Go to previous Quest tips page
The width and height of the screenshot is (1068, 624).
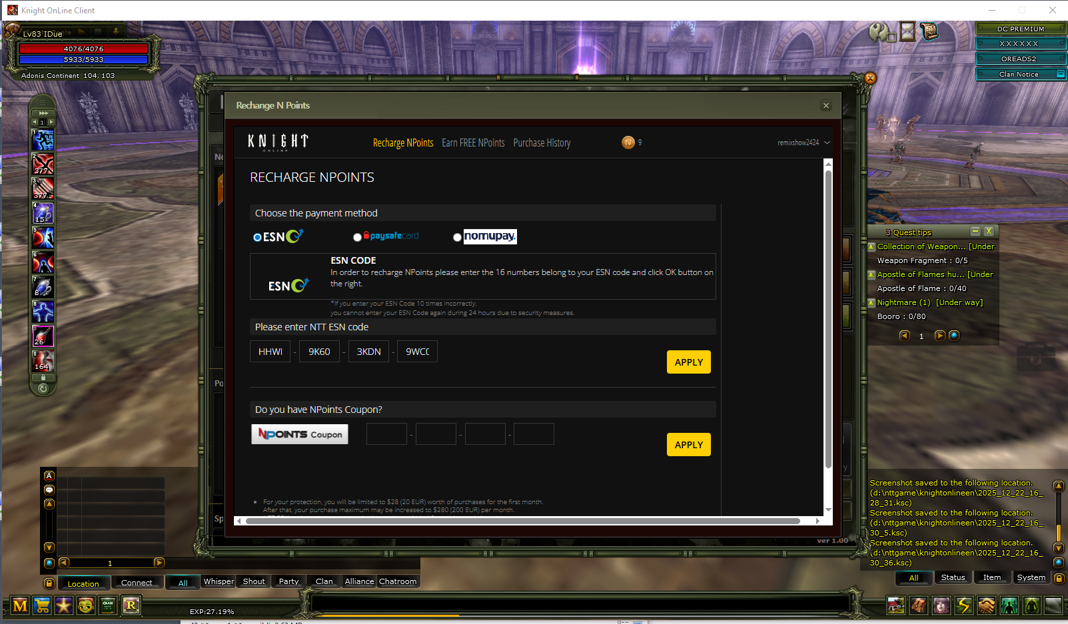905,335
